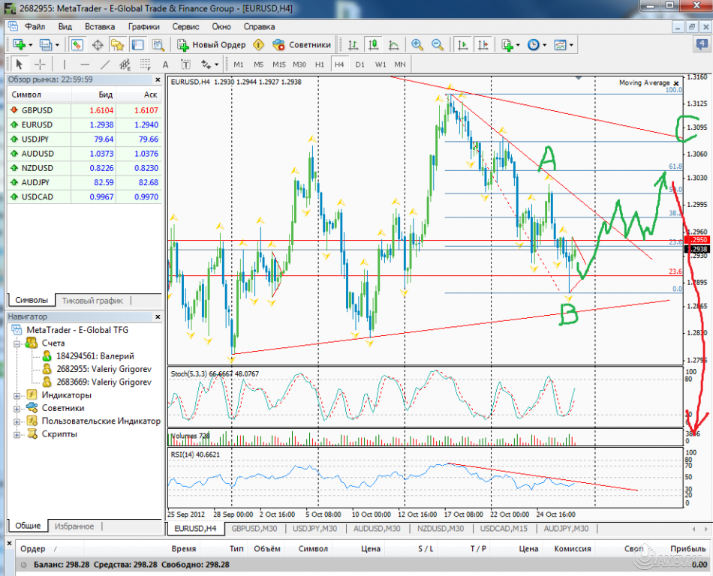Click the Новый Ордер button
The height and width of the screenshot is (576, 713).
pyautogui.click(x=214, y=44)
